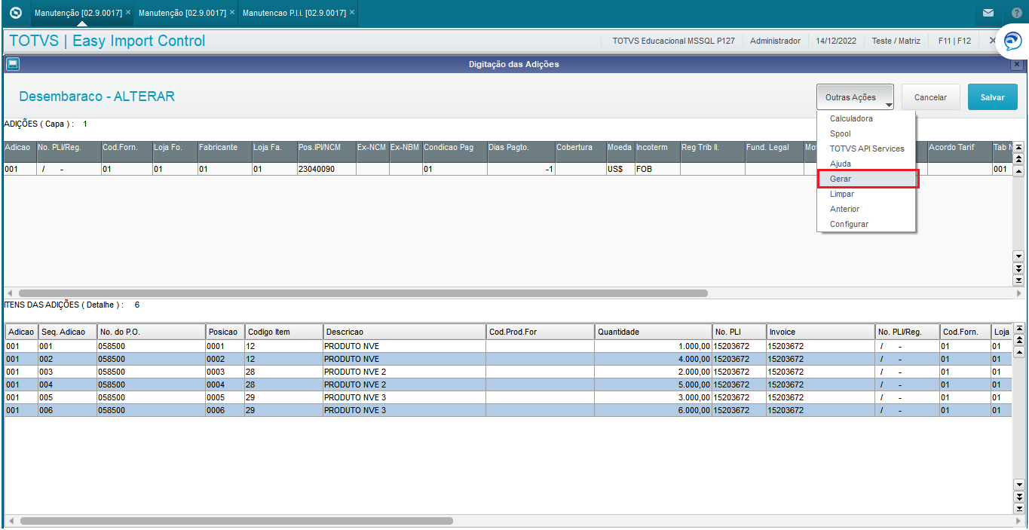Click the Condicao Pag column header

[454, 152]
